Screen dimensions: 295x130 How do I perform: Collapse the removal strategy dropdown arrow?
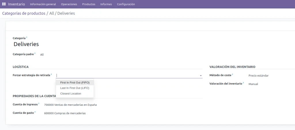201,76
